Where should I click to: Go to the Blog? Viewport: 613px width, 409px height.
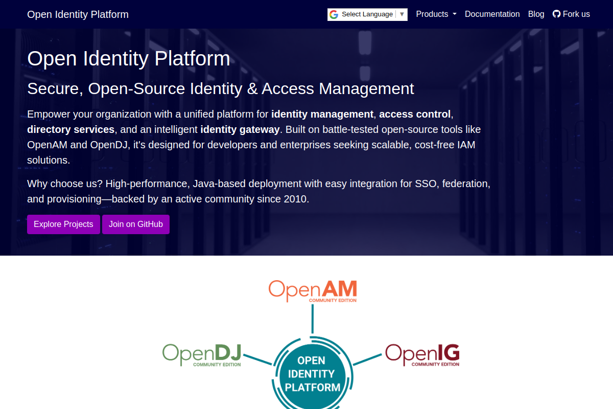point(536,14)
